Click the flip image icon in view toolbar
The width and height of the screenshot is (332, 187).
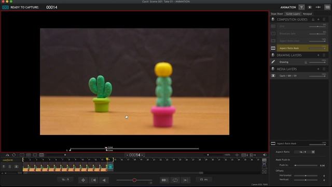(7, 155)
